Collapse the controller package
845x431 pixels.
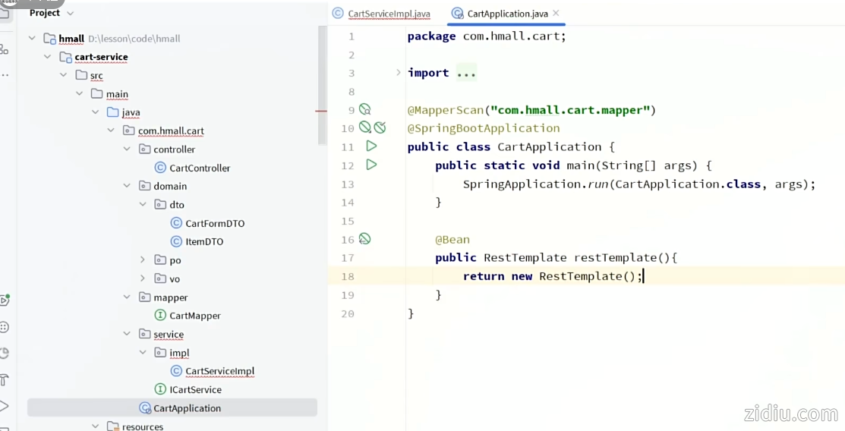[127, 149]
